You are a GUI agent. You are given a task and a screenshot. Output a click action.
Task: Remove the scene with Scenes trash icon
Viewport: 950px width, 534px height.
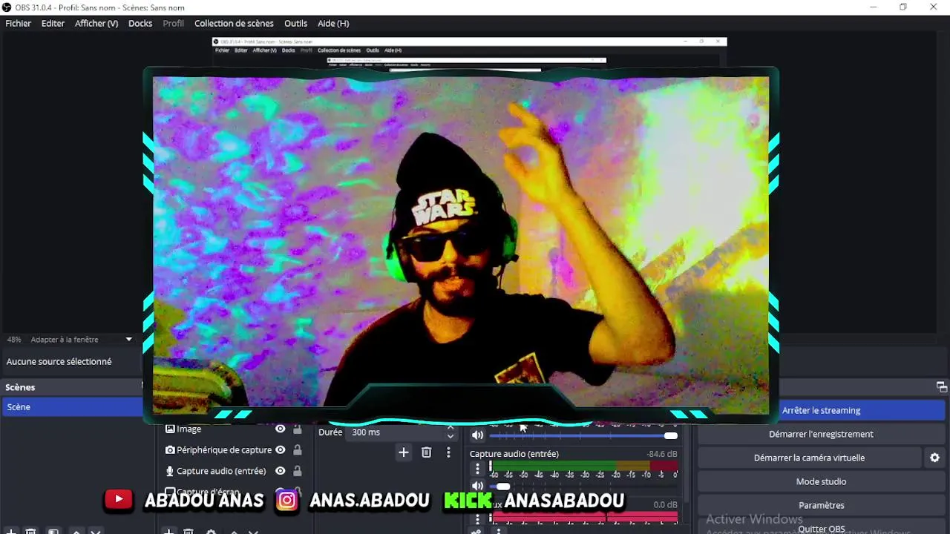pyautogui.click(x=30, y=531)
